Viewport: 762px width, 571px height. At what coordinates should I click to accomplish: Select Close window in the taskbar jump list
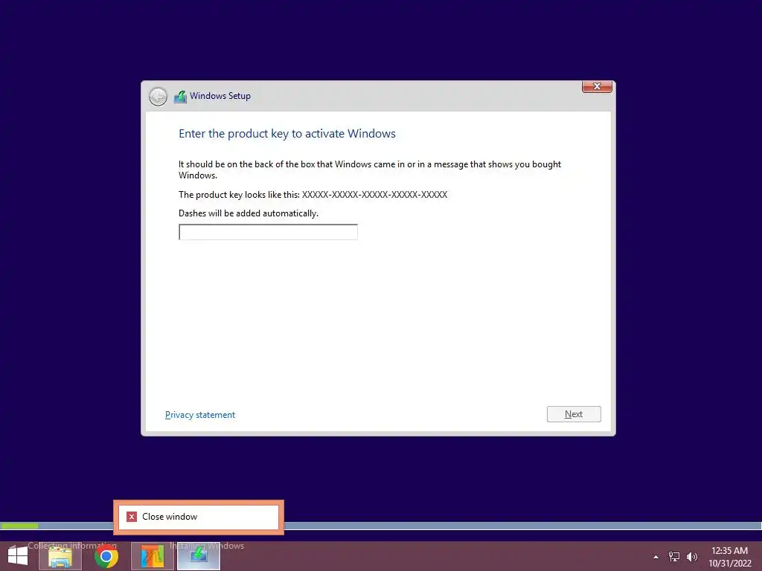pyautogui.click(x=199, y=517)
